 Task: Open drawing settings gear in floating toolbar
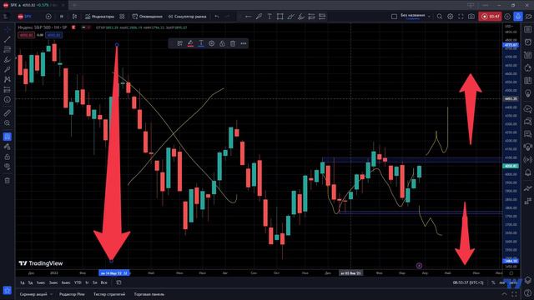point(211,43)
